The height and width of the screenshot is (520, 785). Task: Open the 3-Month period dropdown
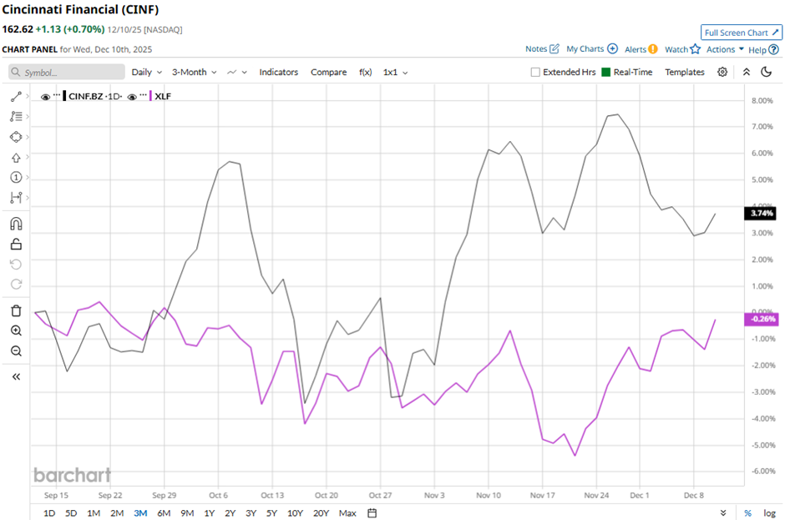click(x=195, y=72)
